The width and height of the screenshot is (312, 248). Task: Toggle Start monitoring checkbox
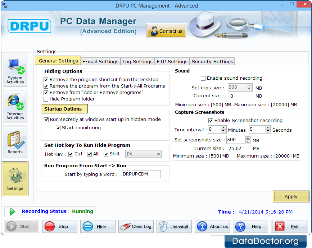click(x=58, y=128)
